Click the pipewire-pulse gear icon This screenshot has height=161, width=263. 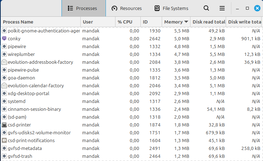(x=4, y=70)
